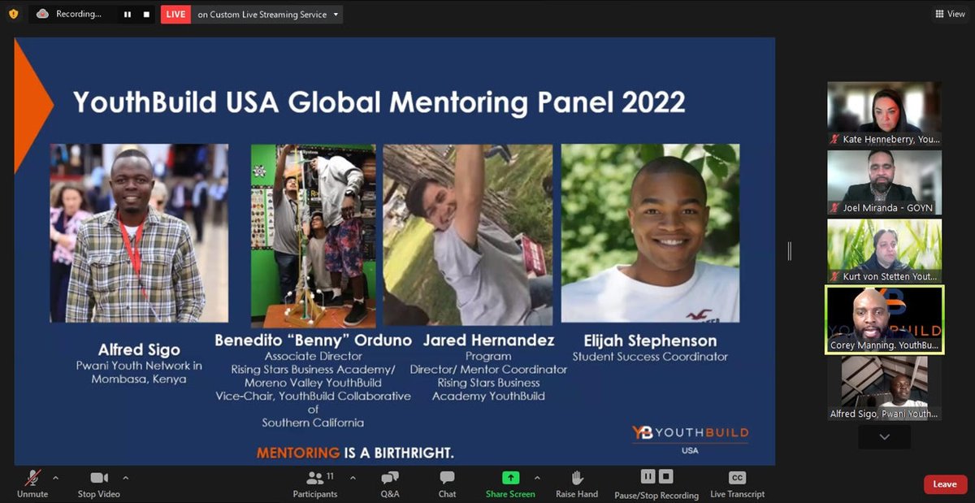Click the green Share Screen button

[x=510, y=484]
